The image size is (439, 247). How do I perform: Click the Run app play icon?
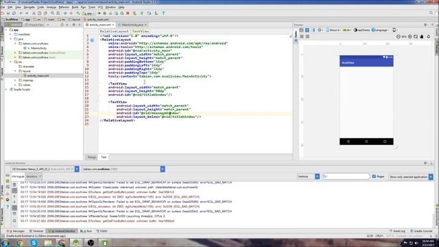(99, 13)
